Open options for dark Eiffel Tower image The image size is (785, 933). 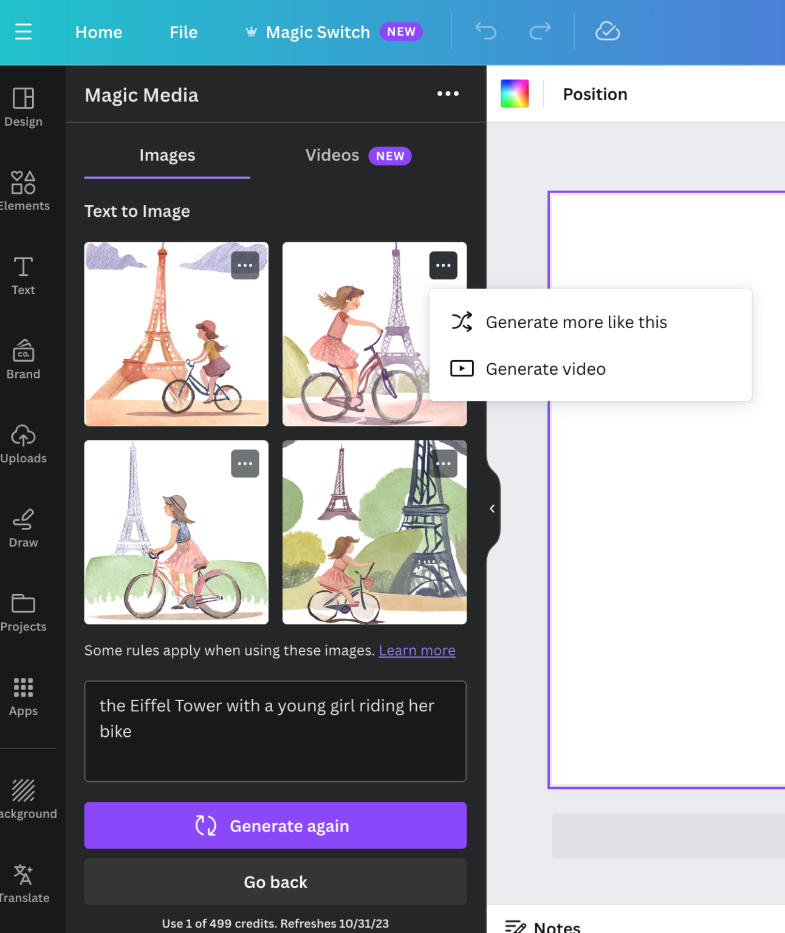pyautogui.click(x=444, y=463)
